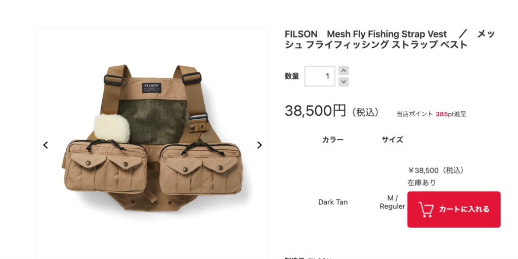The height and width of the screenshot is (259, 518).
Task: Click the FILSON logo patch on the vest
Action: pyautogui.click(x=151, y=87)
